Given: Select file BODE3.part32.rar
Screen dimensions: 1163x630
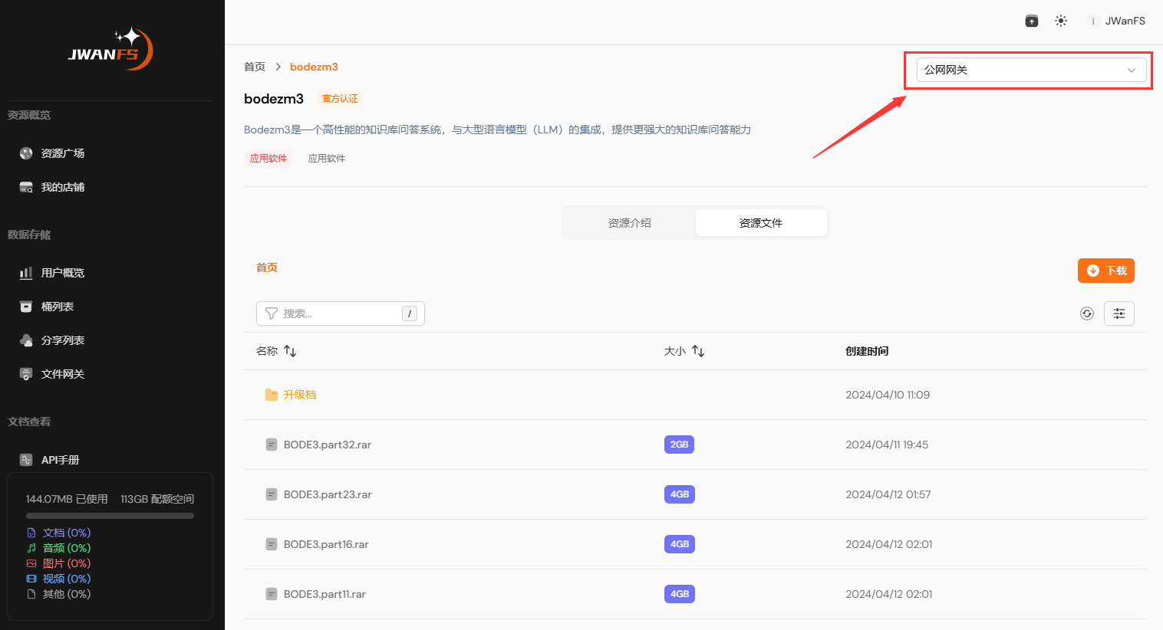Looking at the screenshot, I should [x=328, y=445].
